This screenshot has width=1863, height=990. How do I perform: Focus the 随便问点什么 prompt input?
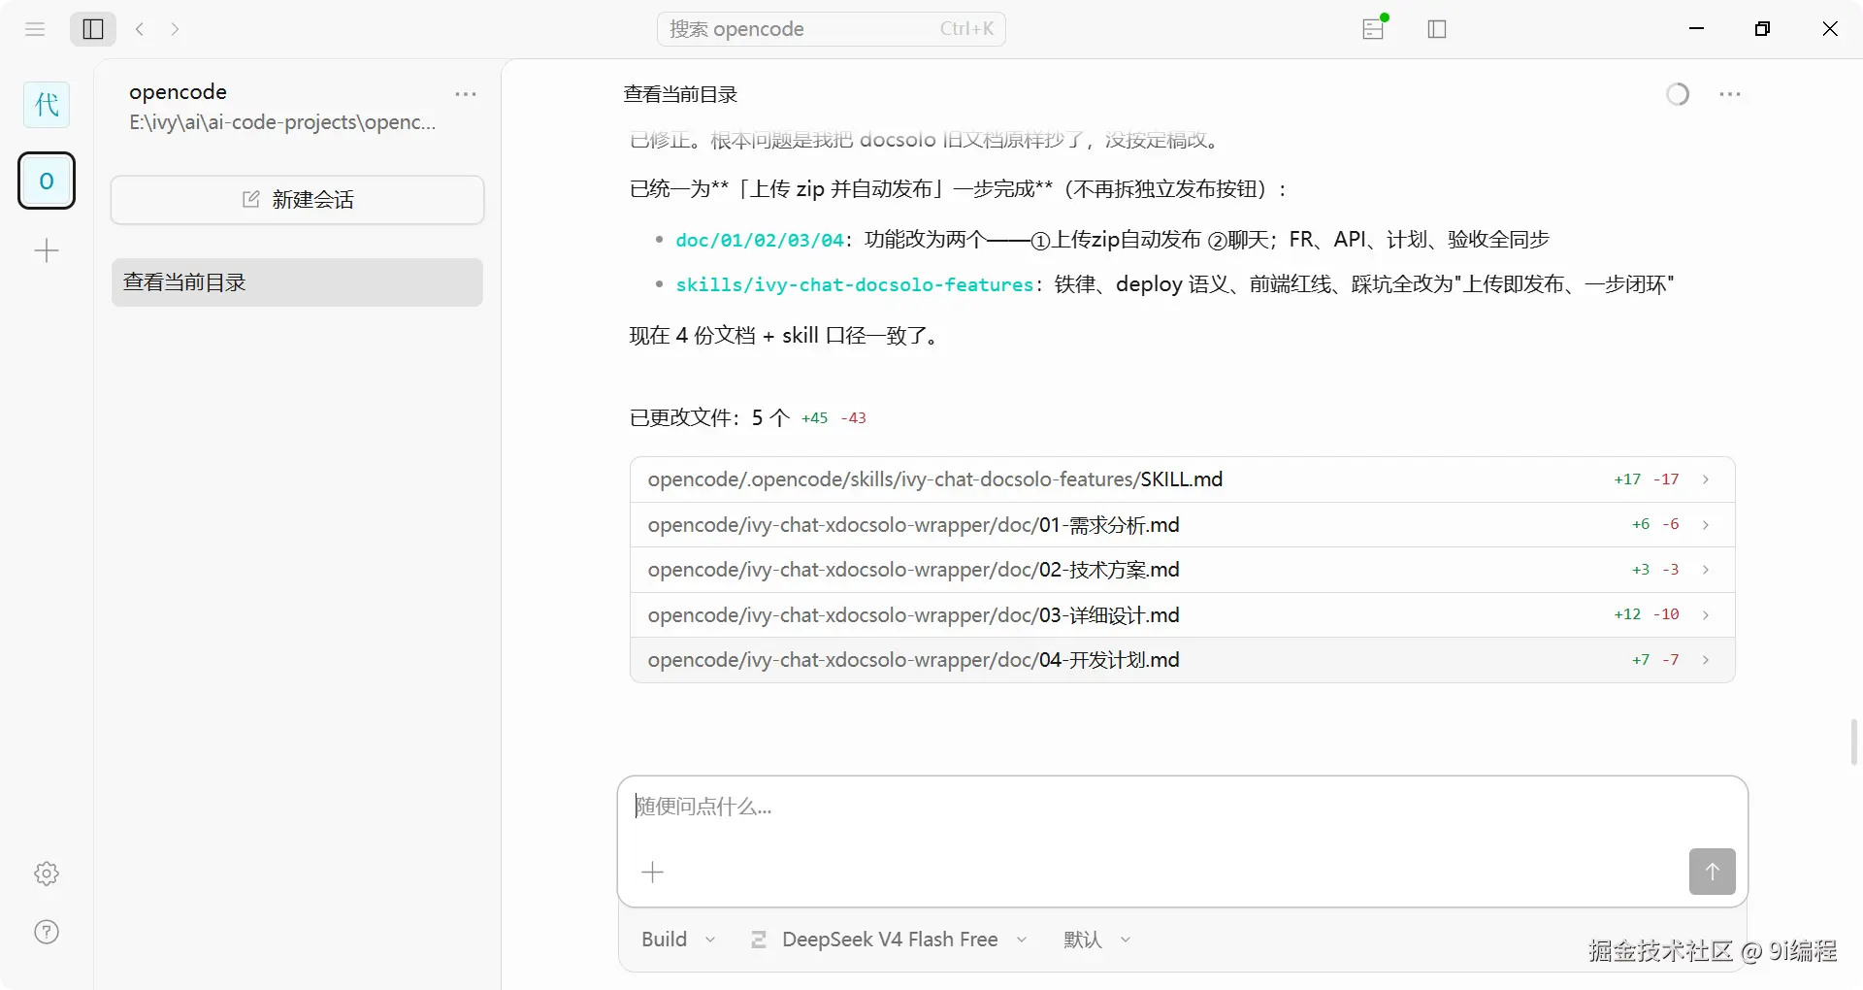click(x=1182, y=807)
